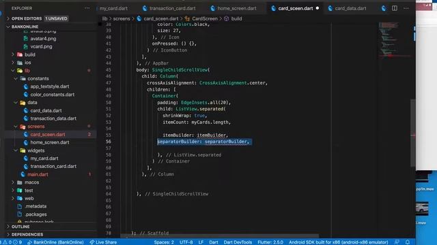Click the feedback icon in status bar
The width and height of the screenshot is (437, 245).
pos(397,242)
